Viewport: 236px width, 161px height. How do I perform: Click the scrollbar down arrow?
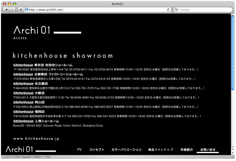click(233, 153)
